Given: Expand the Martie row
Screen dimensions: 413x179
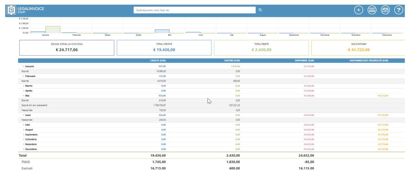Looking at the screenshot, I should click(24, 86).
